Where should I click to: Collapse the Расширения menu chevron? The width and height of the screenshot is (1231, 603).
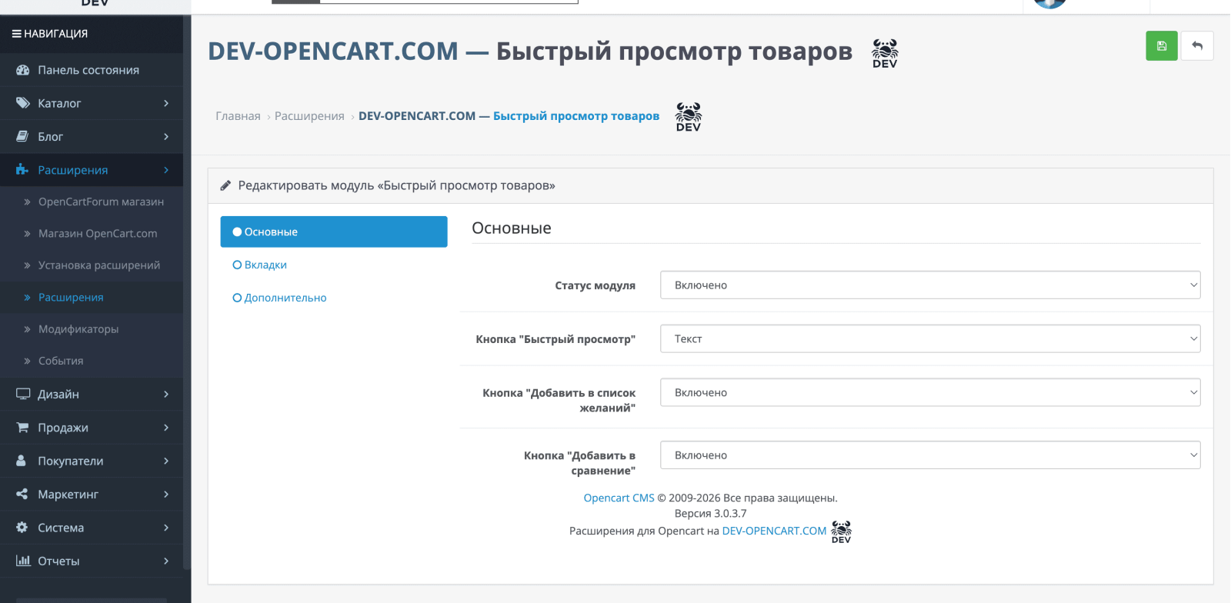[166, 170]
